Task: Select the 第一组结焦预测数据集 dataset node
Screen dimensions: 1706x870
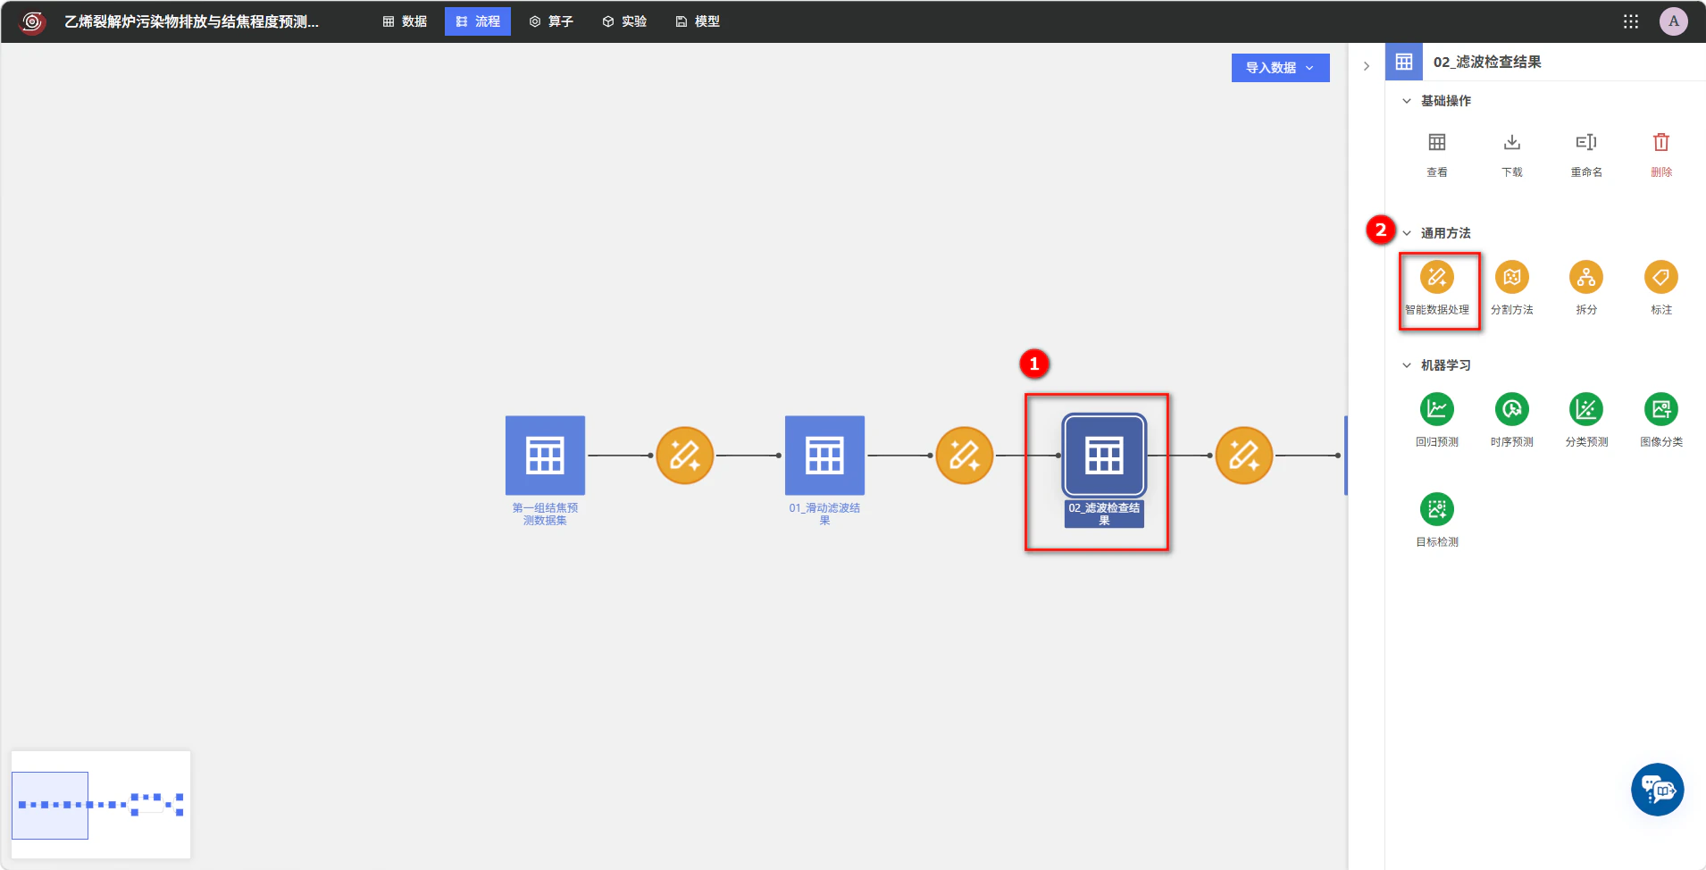Action: point(545,456)
